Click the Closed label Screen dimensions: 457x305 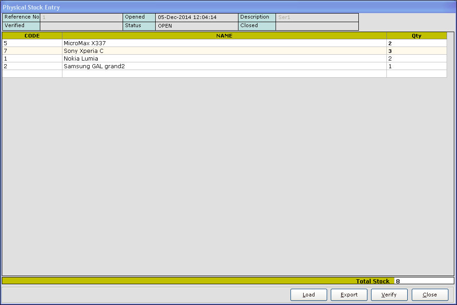point(257,26)
